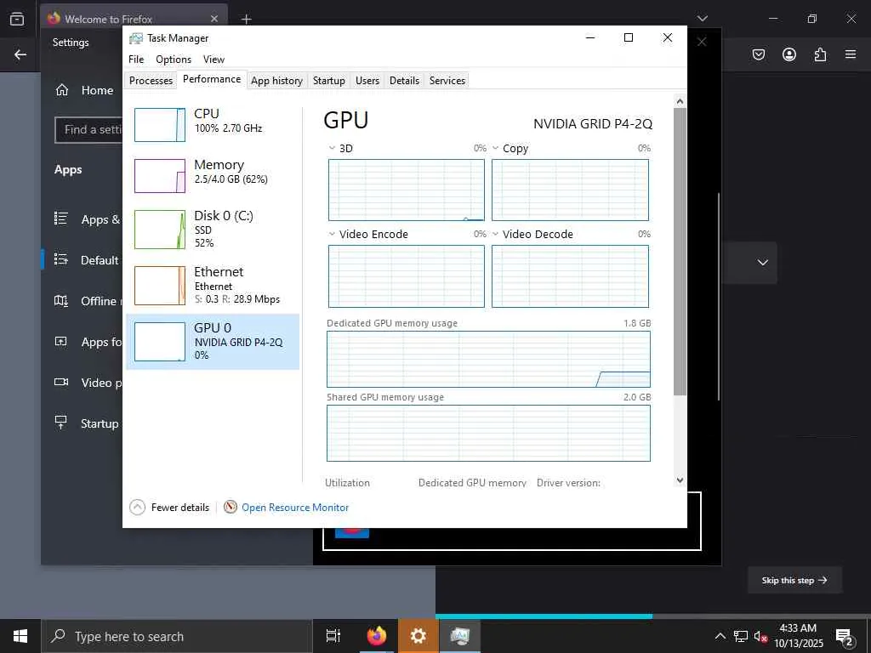
Task: Click the muted volume tray icon
Action: point(760,636)
